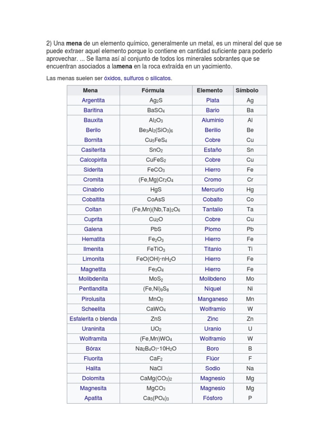Click the Argentita mineral link
The image size is (334, 446).
pos(93,101)
